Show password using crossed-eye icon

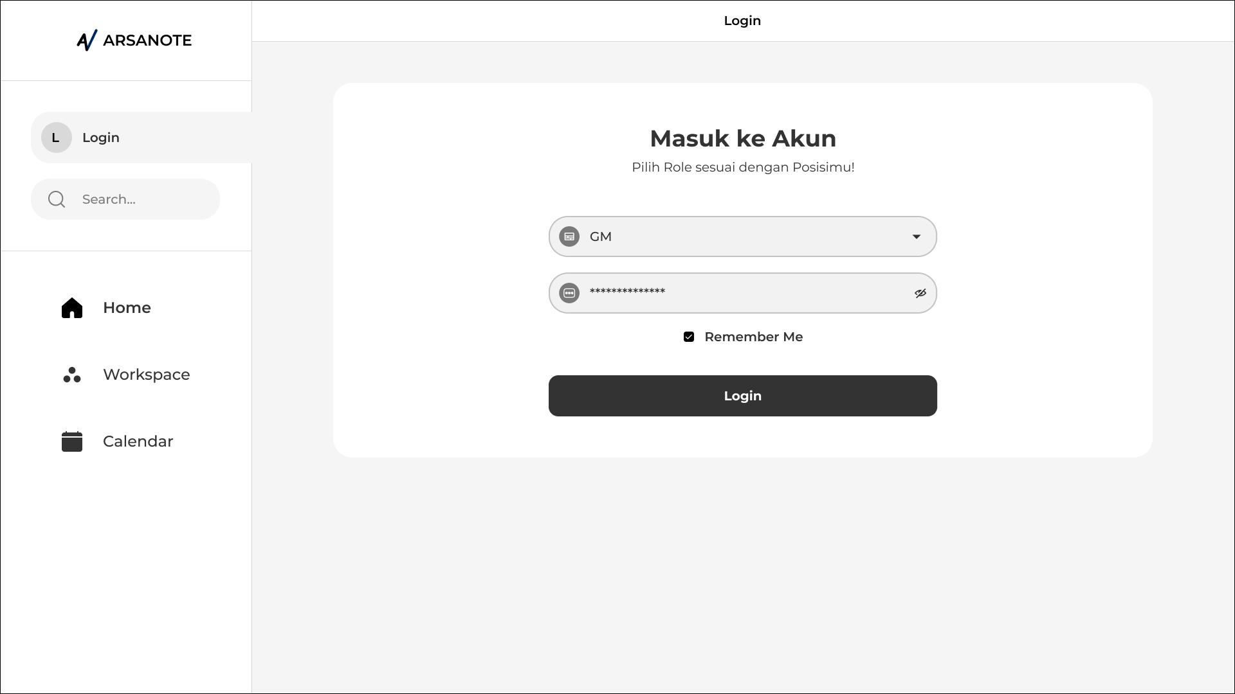click(x=920, y=293)
